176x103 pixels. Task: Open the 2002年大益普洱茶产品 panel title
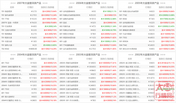147,55
